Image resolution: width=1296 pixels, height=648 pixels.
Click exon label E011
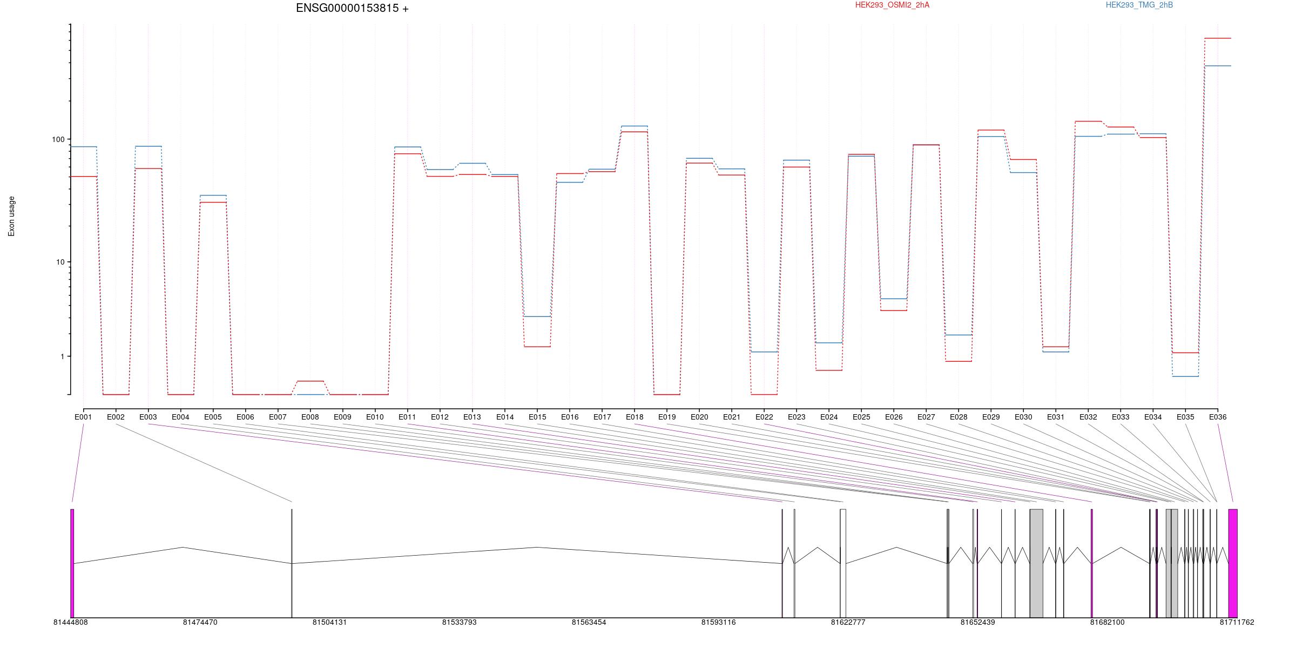tap(407, 417)
